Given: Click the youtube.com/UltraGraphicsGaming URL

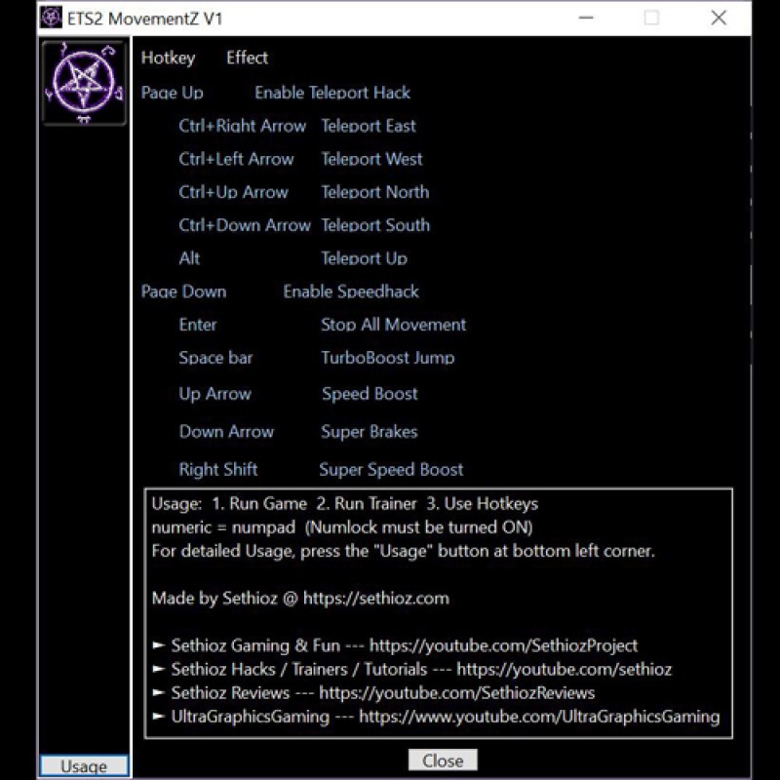Looking at the screenshot, I should (539, 717).
